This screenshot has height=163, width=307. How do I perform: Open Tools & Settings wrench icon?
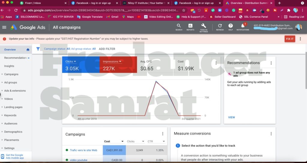pos(204,26)
